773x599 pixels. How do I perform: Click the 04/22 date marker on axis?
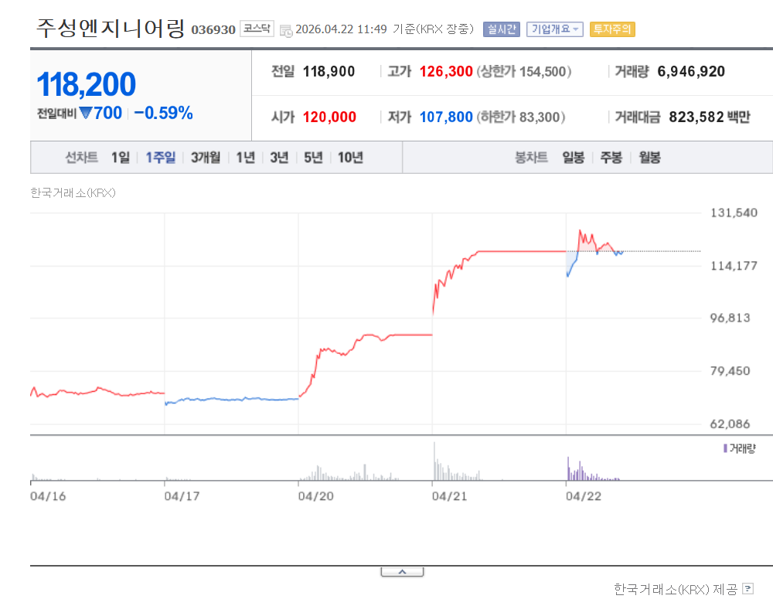(584, 496)
